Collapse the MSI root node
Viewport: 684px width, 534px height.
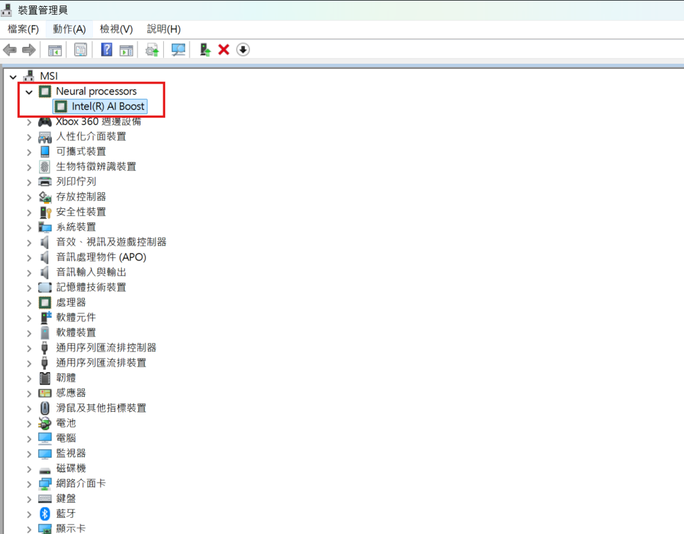coord(13,76)
